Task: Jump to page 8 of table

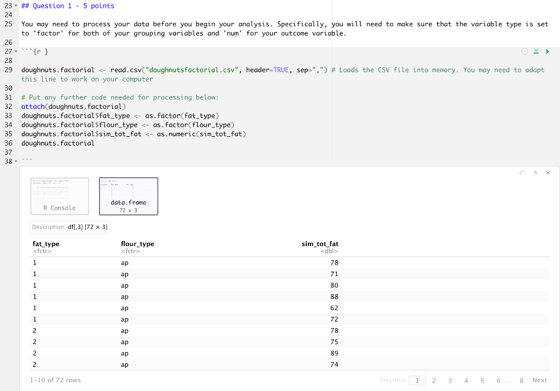Action: 521,381
